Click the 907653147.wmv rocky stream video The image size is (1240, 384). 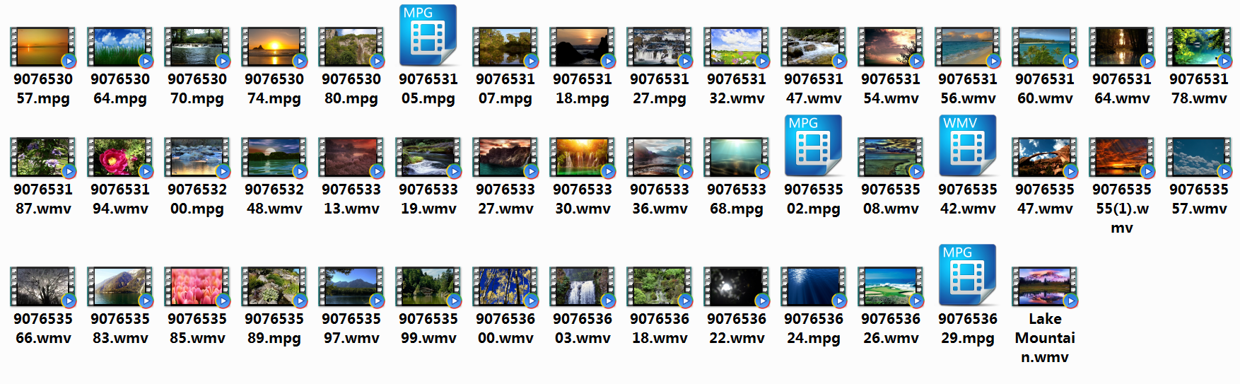pos(814,47)
